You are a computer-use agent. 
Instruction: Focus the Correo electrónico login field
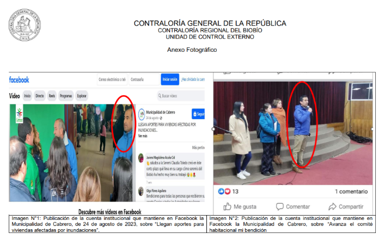click(x=112, y=79)
